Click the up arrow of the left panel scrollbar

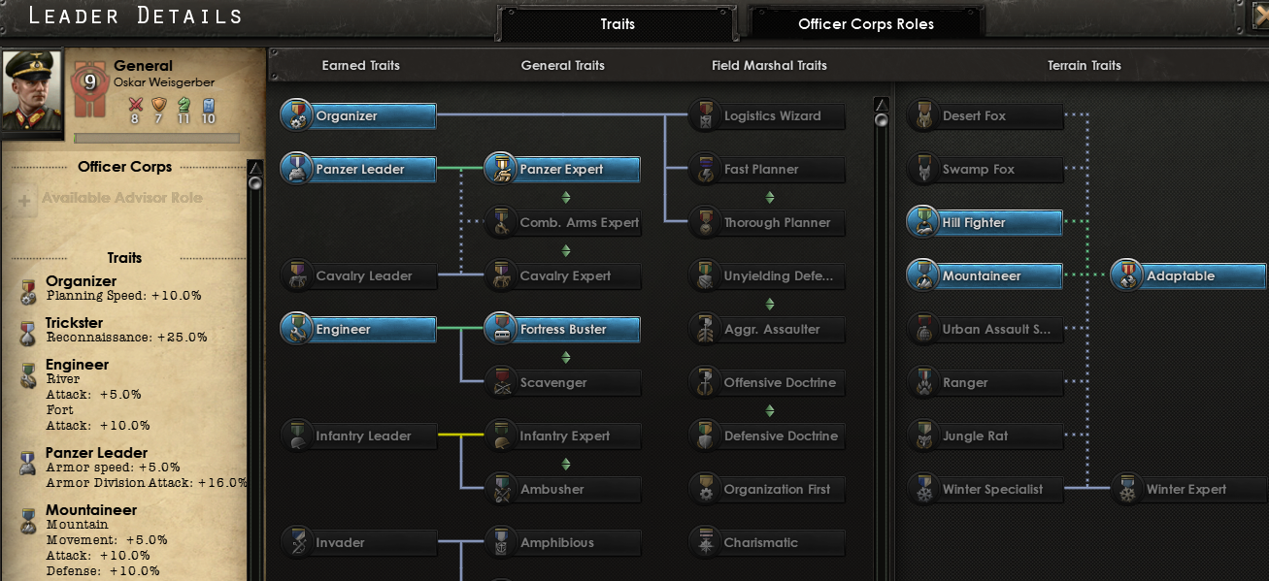click(255, 168)
